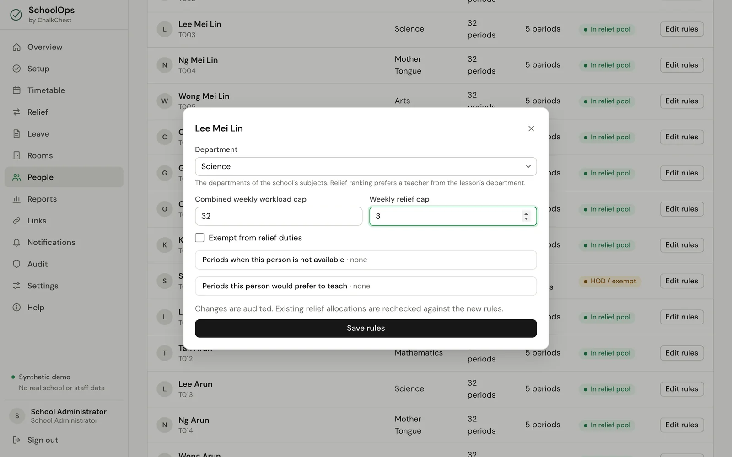Click the Sign out arrow icon
The width and height of the screenshot is (732, 457).
[x=16, y=440]
